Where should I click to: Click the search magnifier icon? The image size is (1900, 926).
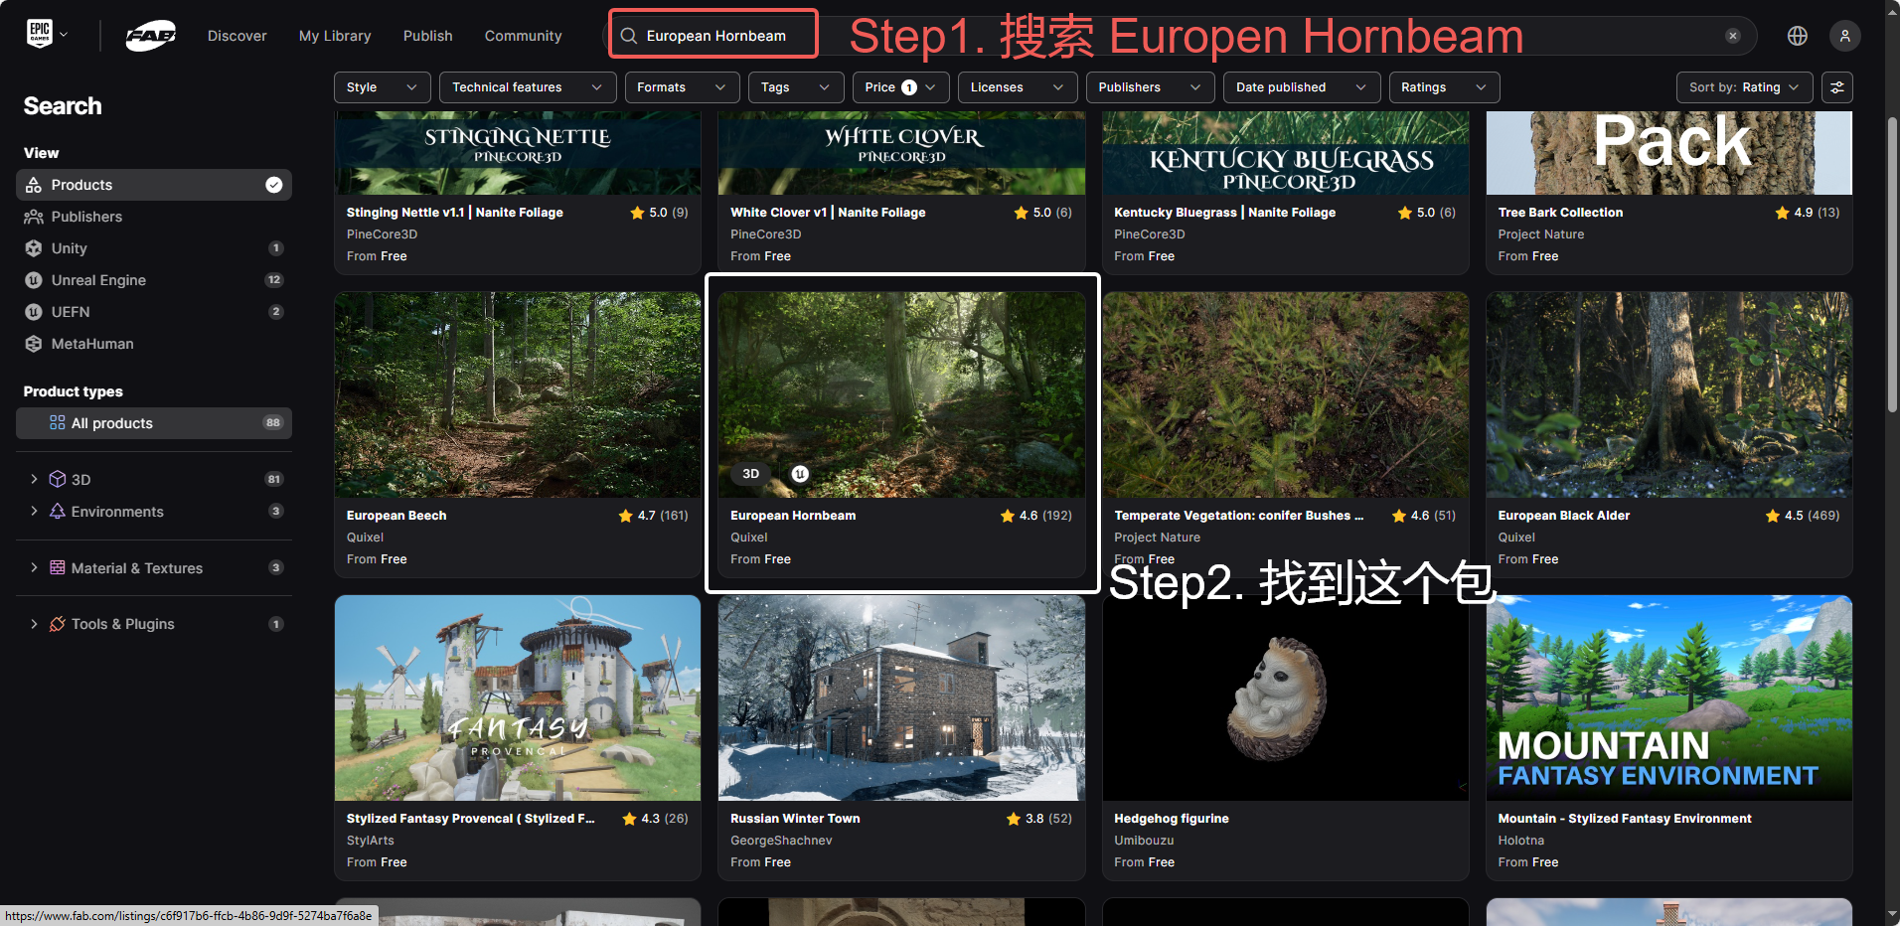point(629,36)
